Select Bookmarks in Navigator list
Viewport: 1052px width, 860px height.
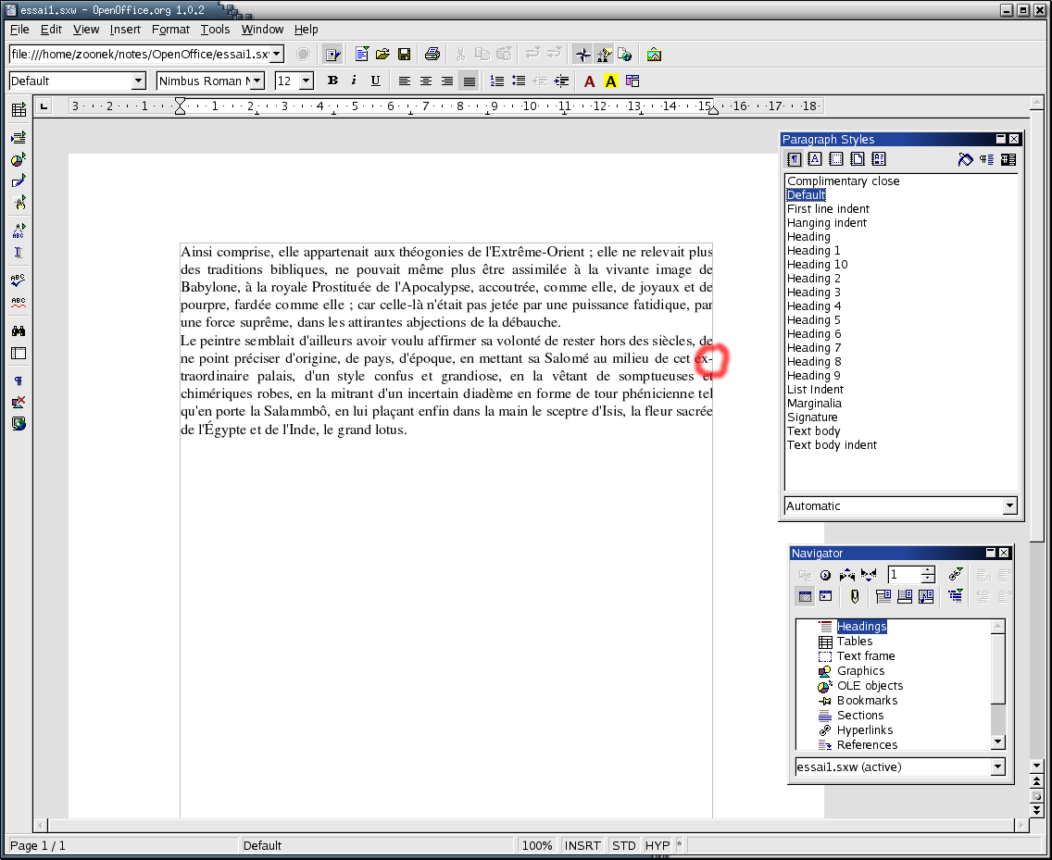click(x=867, y=701)
